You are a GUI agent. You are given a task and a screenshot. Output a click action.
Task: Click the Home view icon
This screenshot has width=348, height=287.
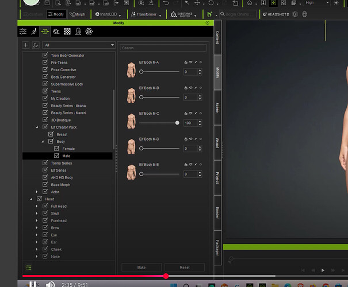point(250,3)
